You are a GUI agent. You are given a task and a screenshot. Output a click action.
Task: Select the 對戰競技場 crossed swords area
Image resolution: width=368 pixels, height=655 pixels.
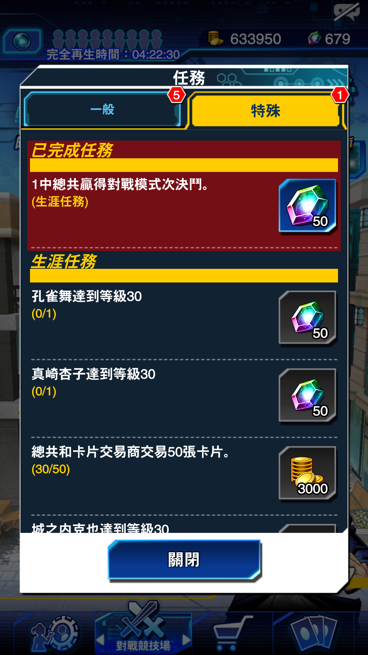pos(143,628)
